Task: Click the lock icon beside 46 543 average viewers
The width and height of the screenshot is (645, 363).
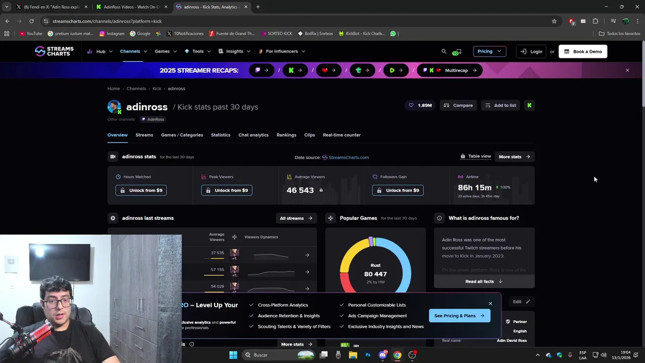Action: tap(321, 190)
